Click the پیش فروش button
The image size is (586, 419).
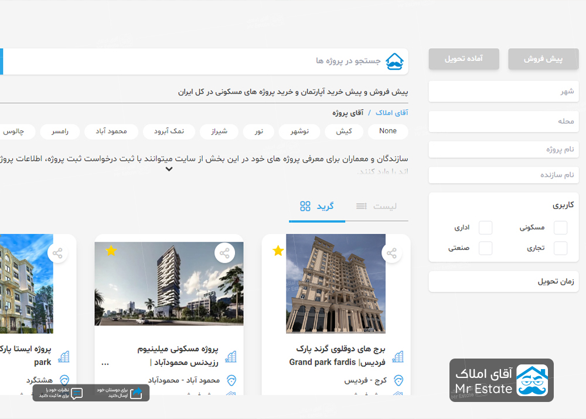click(543, 59)
